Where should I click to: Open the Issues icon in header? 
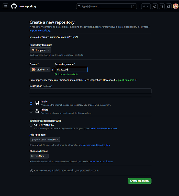coord(155,6)
